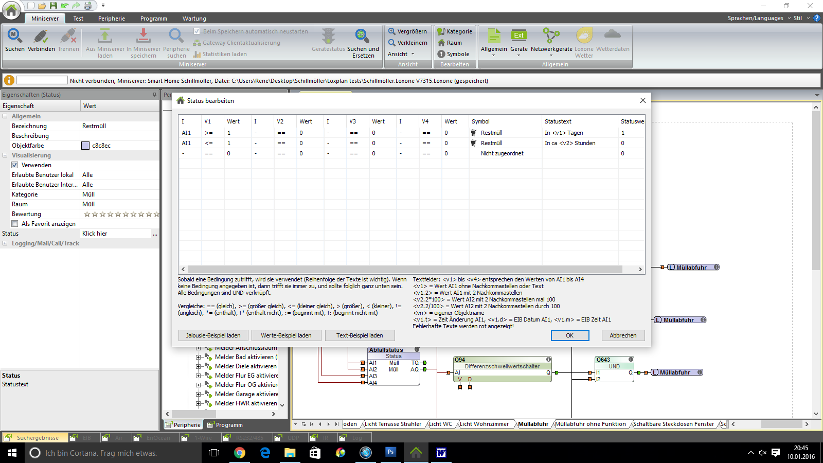Open the Ansicht dropdown
Screen dimensions: 823x463
401,54
